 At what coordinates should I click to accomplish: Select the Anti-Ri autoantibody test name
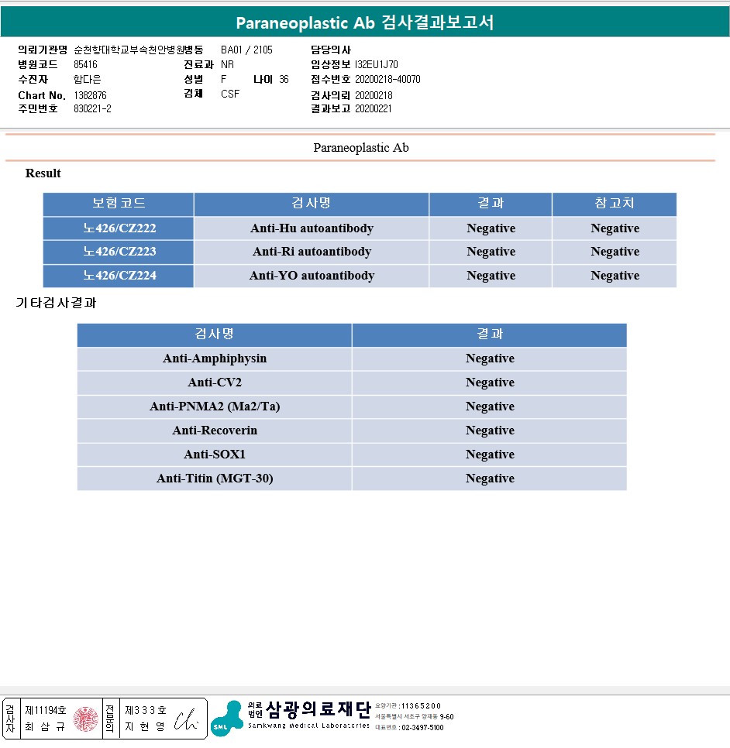312,252
